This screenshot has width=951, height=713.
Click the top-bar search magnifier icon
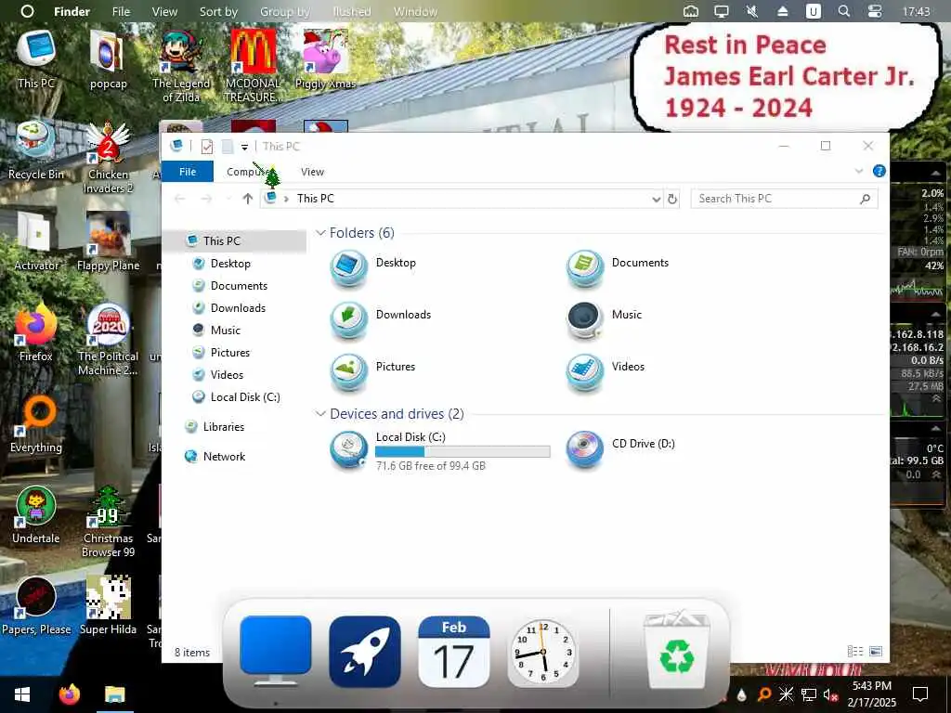pyautogui.click(x=843, y=11)
